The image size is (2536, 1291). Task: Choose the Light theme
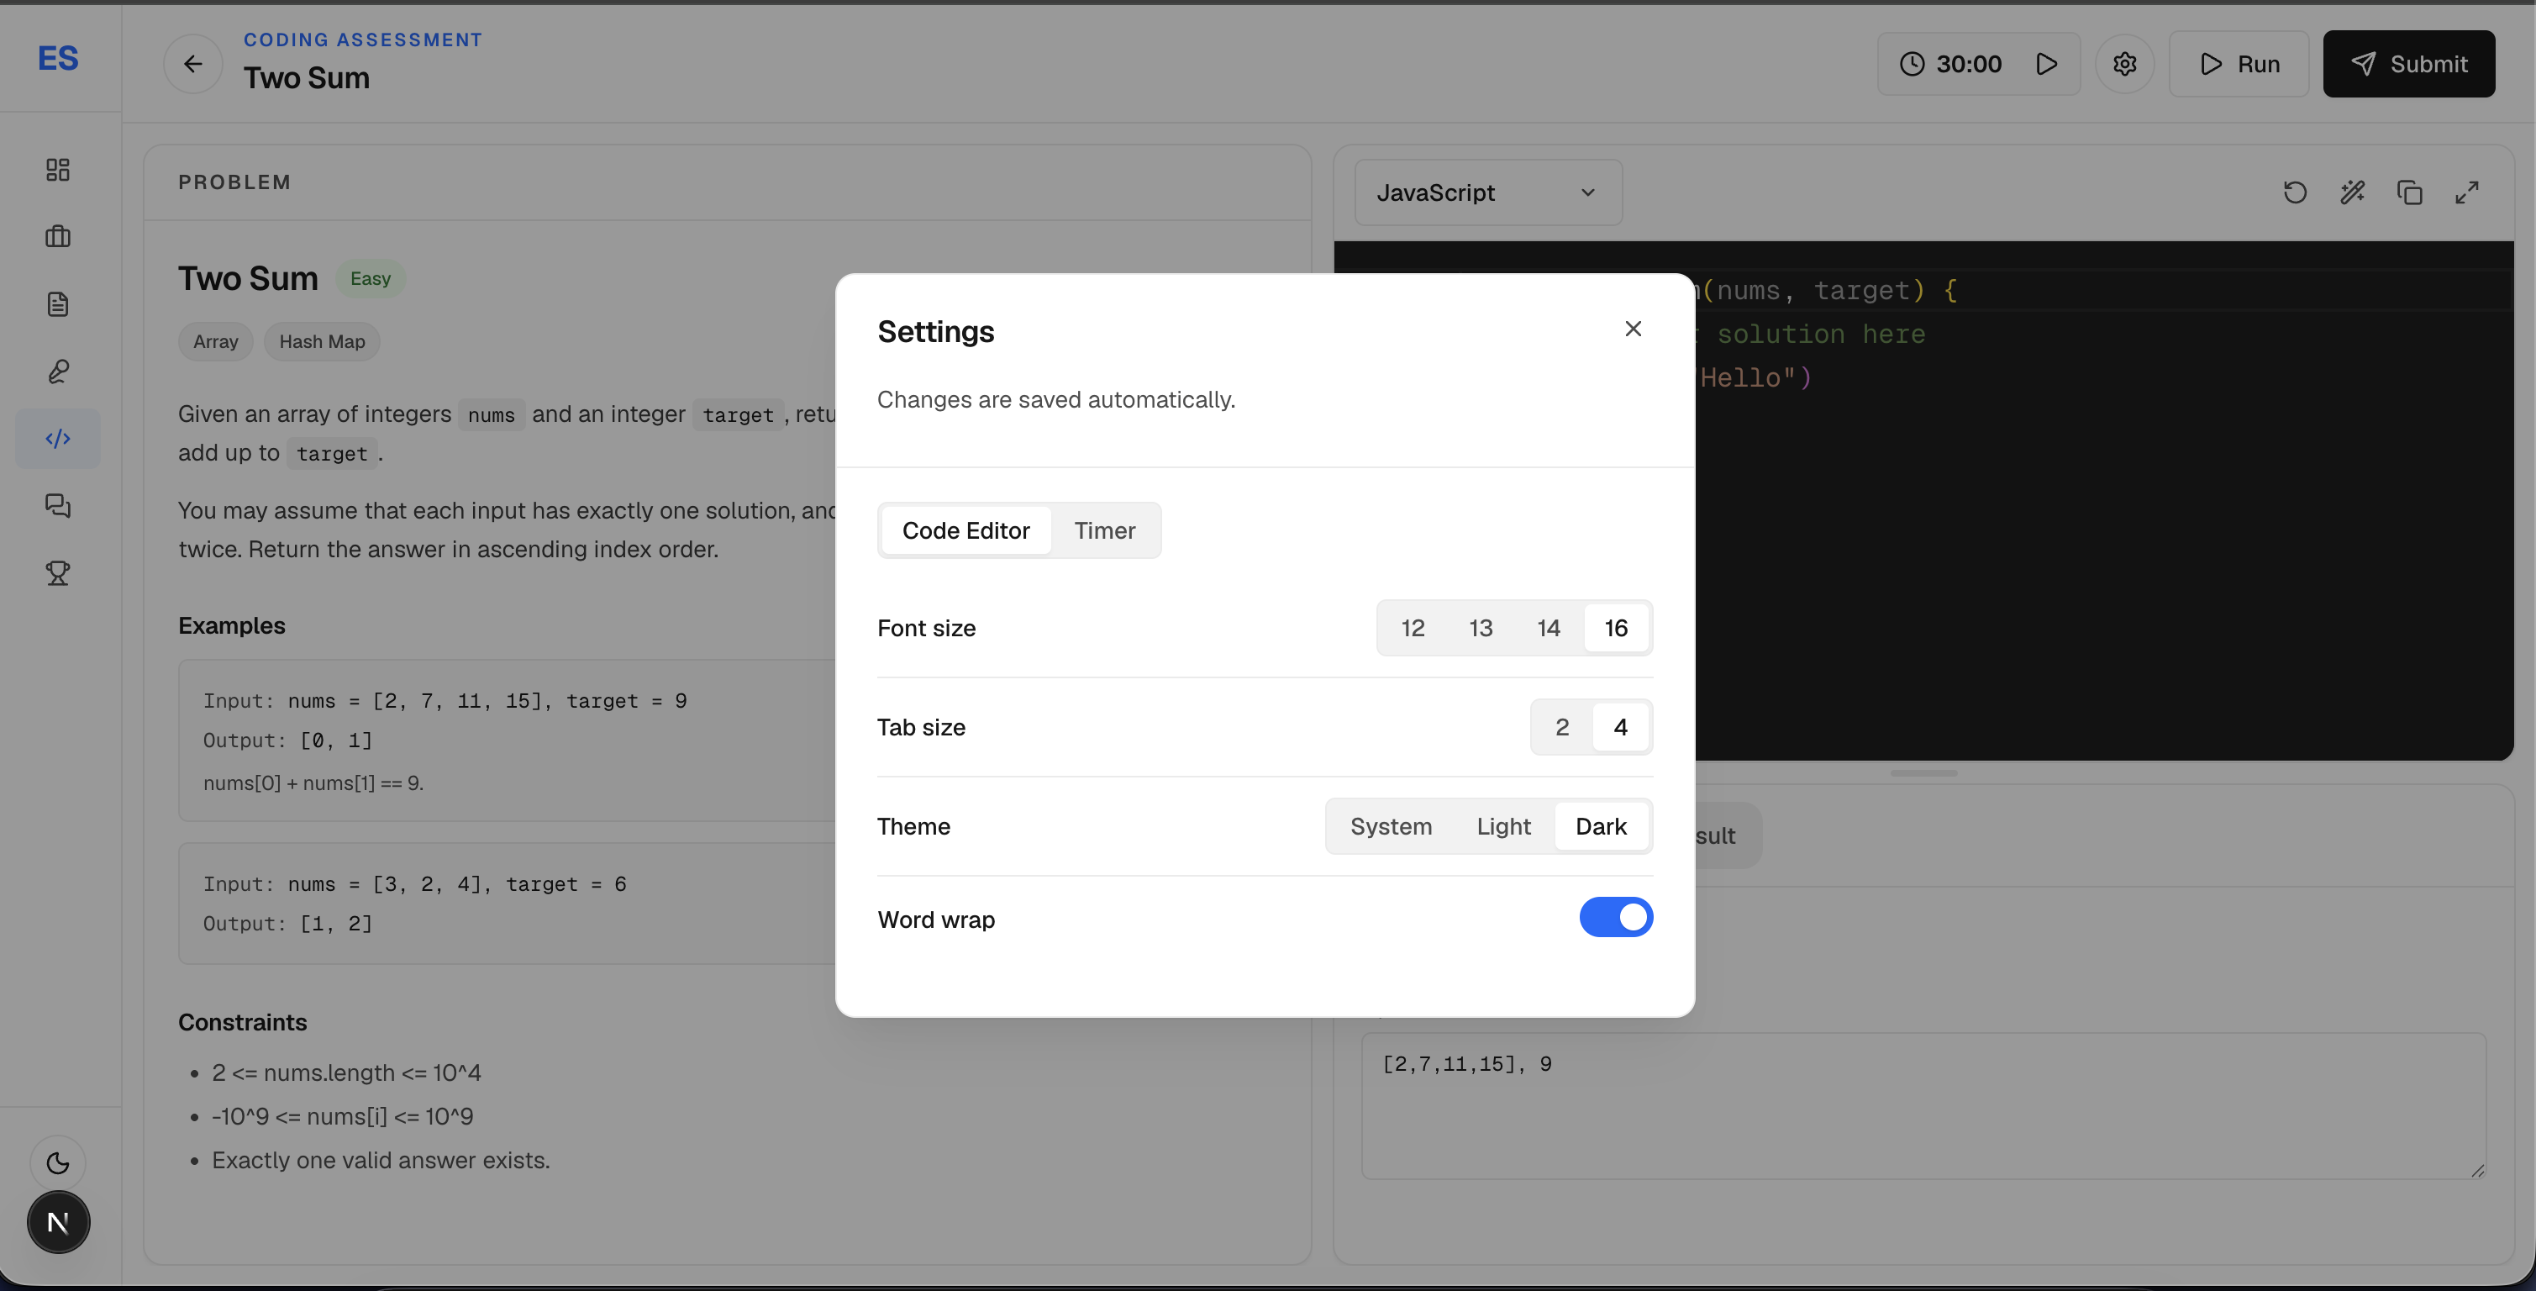click(x=1503, y=826)
